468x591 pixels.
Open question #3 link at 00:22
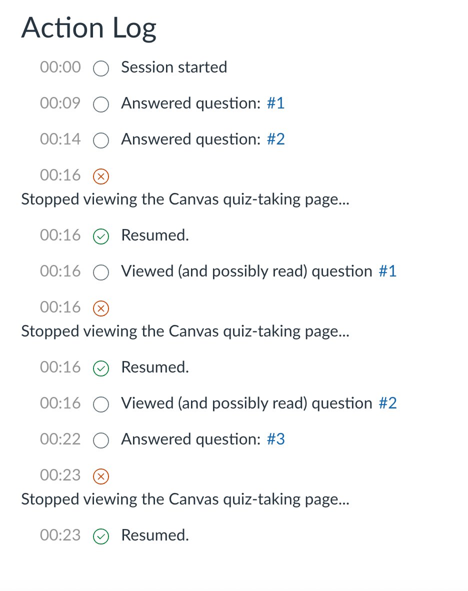[275, 439]
